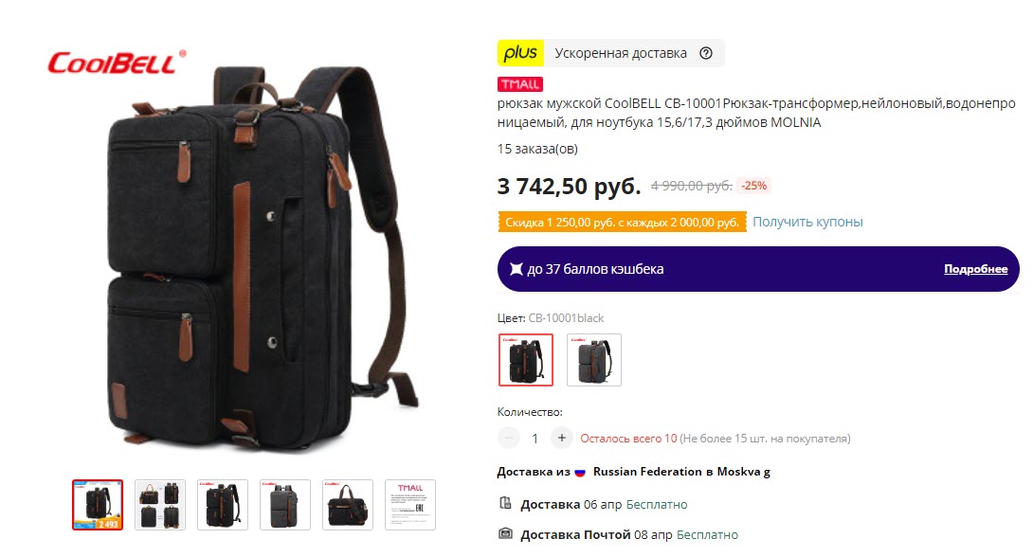Viewport: 1033px width, 557px height.
Task: Select the gray backpack color option
Action: [x=594, y=359]
